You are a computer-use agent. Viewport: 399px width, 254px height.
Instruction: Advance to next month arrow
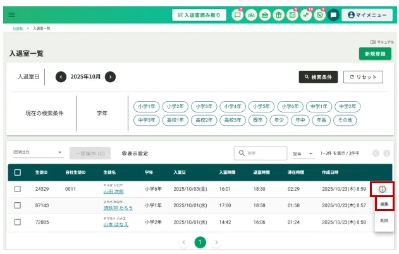(x=110, y=76)
